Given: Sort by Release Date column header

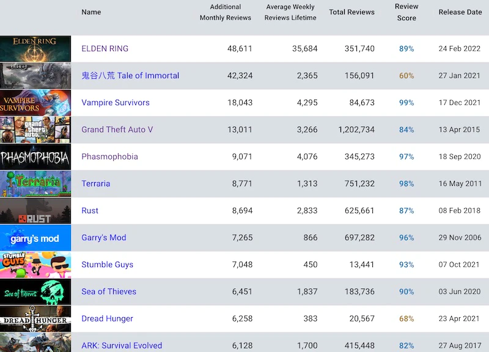Looking at the screenshot, I should [x=460, y=12].
